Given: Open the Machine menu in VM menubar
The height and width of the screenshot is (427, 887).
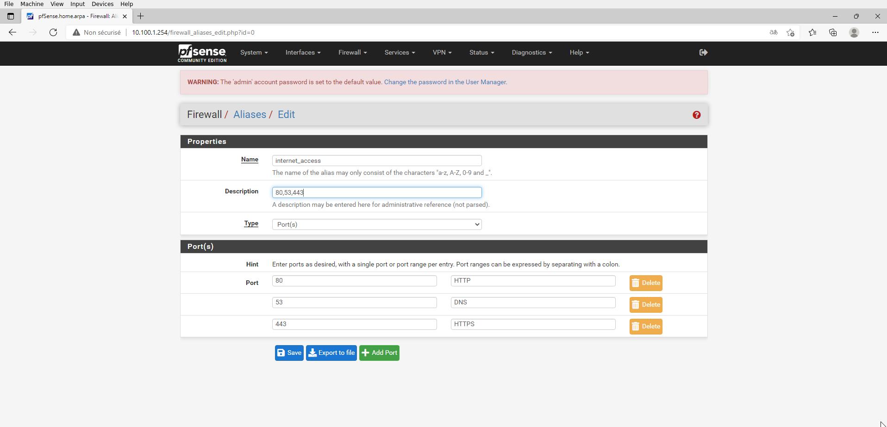Looking at the screenshot, I should pos(32,4).
